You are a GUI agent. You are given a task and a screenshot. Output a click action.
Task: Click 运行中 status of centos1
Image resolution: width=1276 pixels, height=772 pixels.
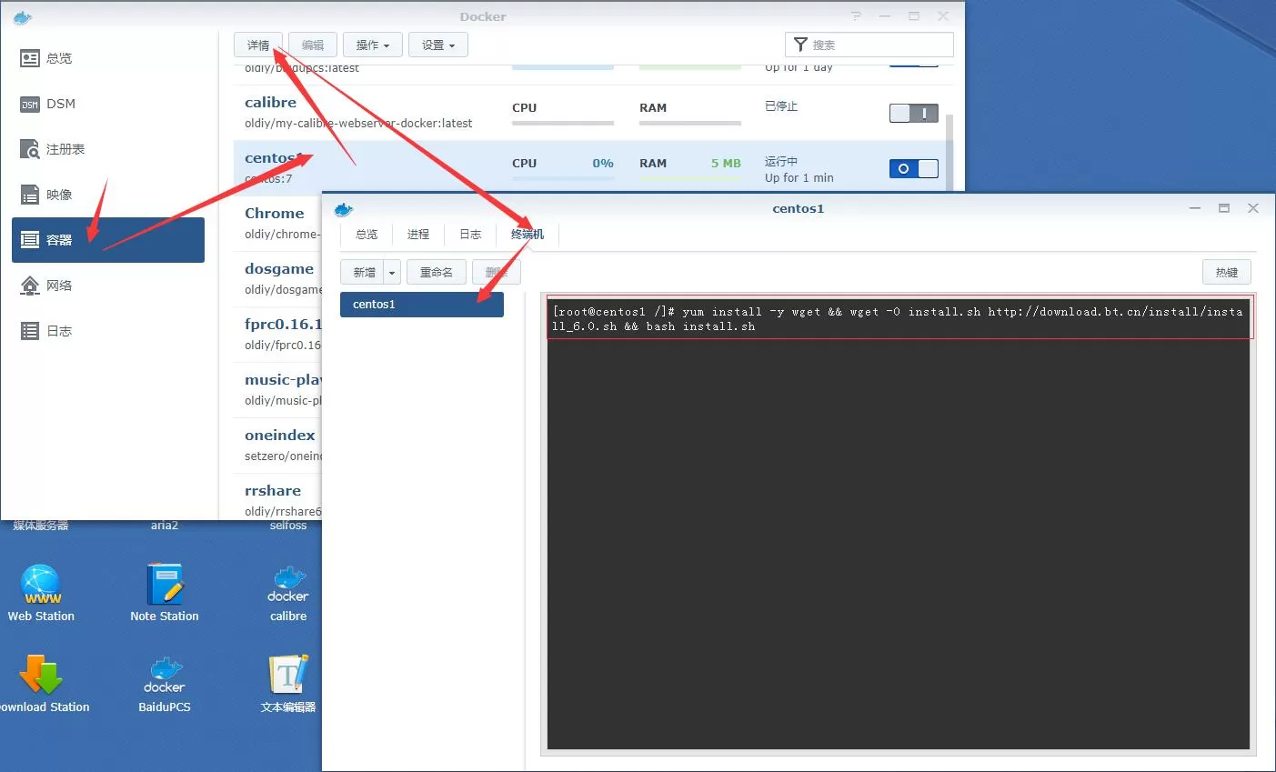coord(781,162)
